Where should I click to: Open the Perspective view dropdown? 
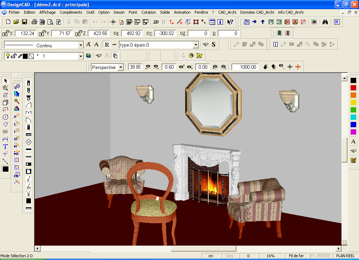click(x=121, y=67)
